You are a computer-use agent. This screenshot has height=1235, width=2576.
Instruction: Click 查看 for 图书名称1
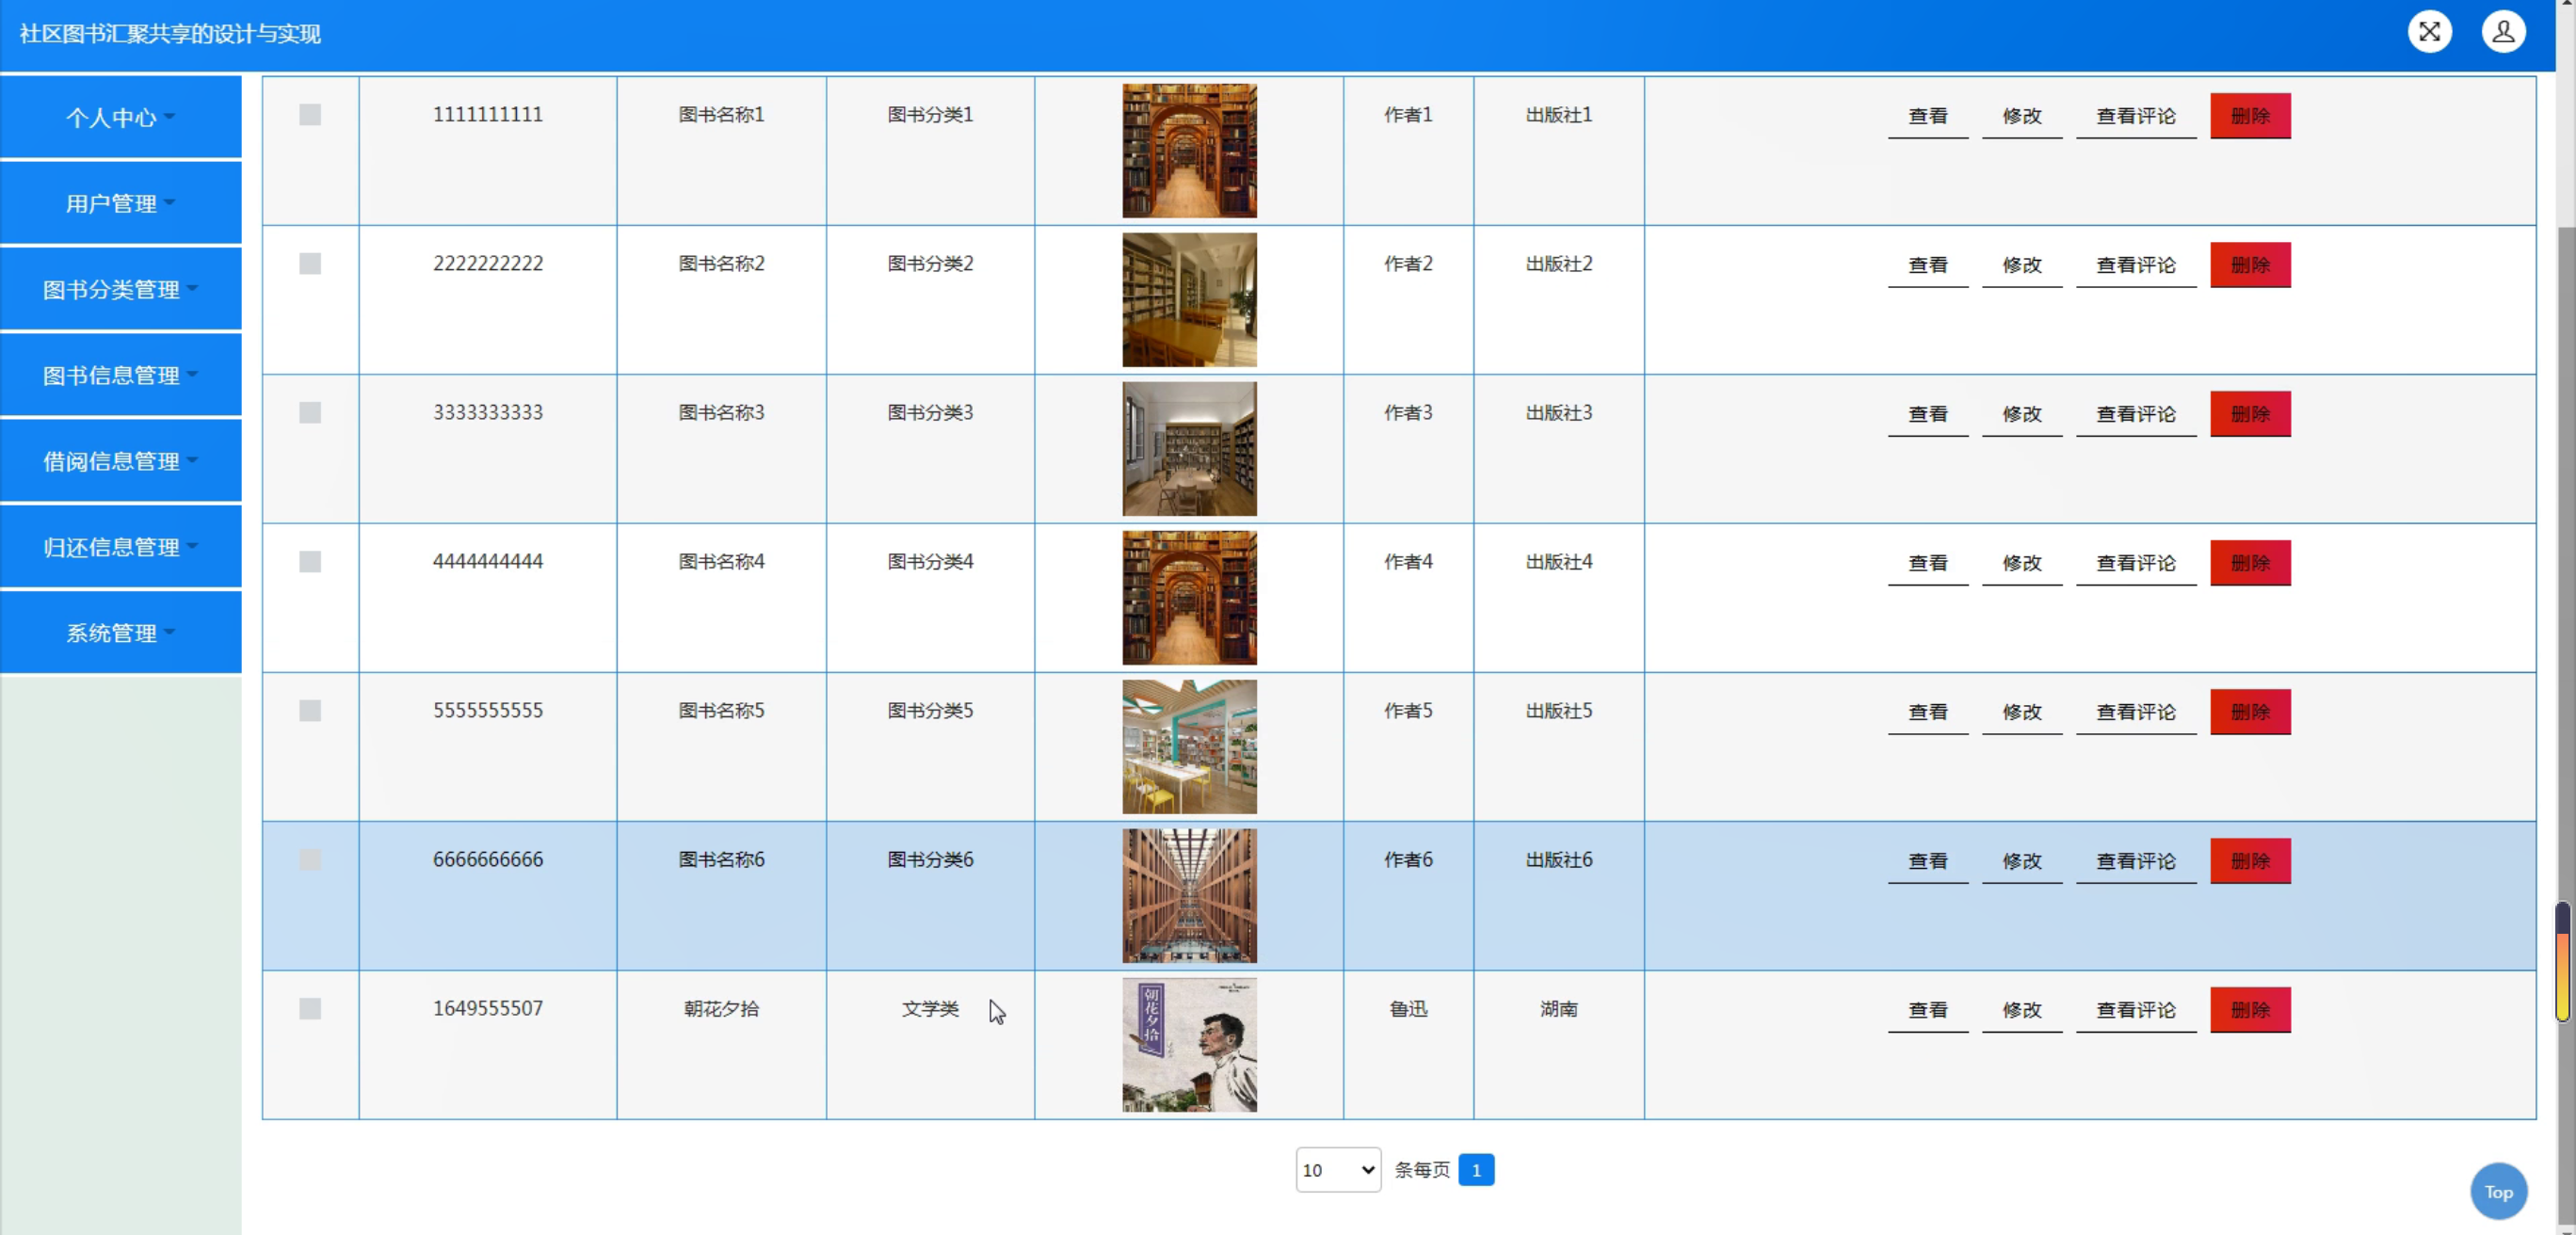[1927, 116]
